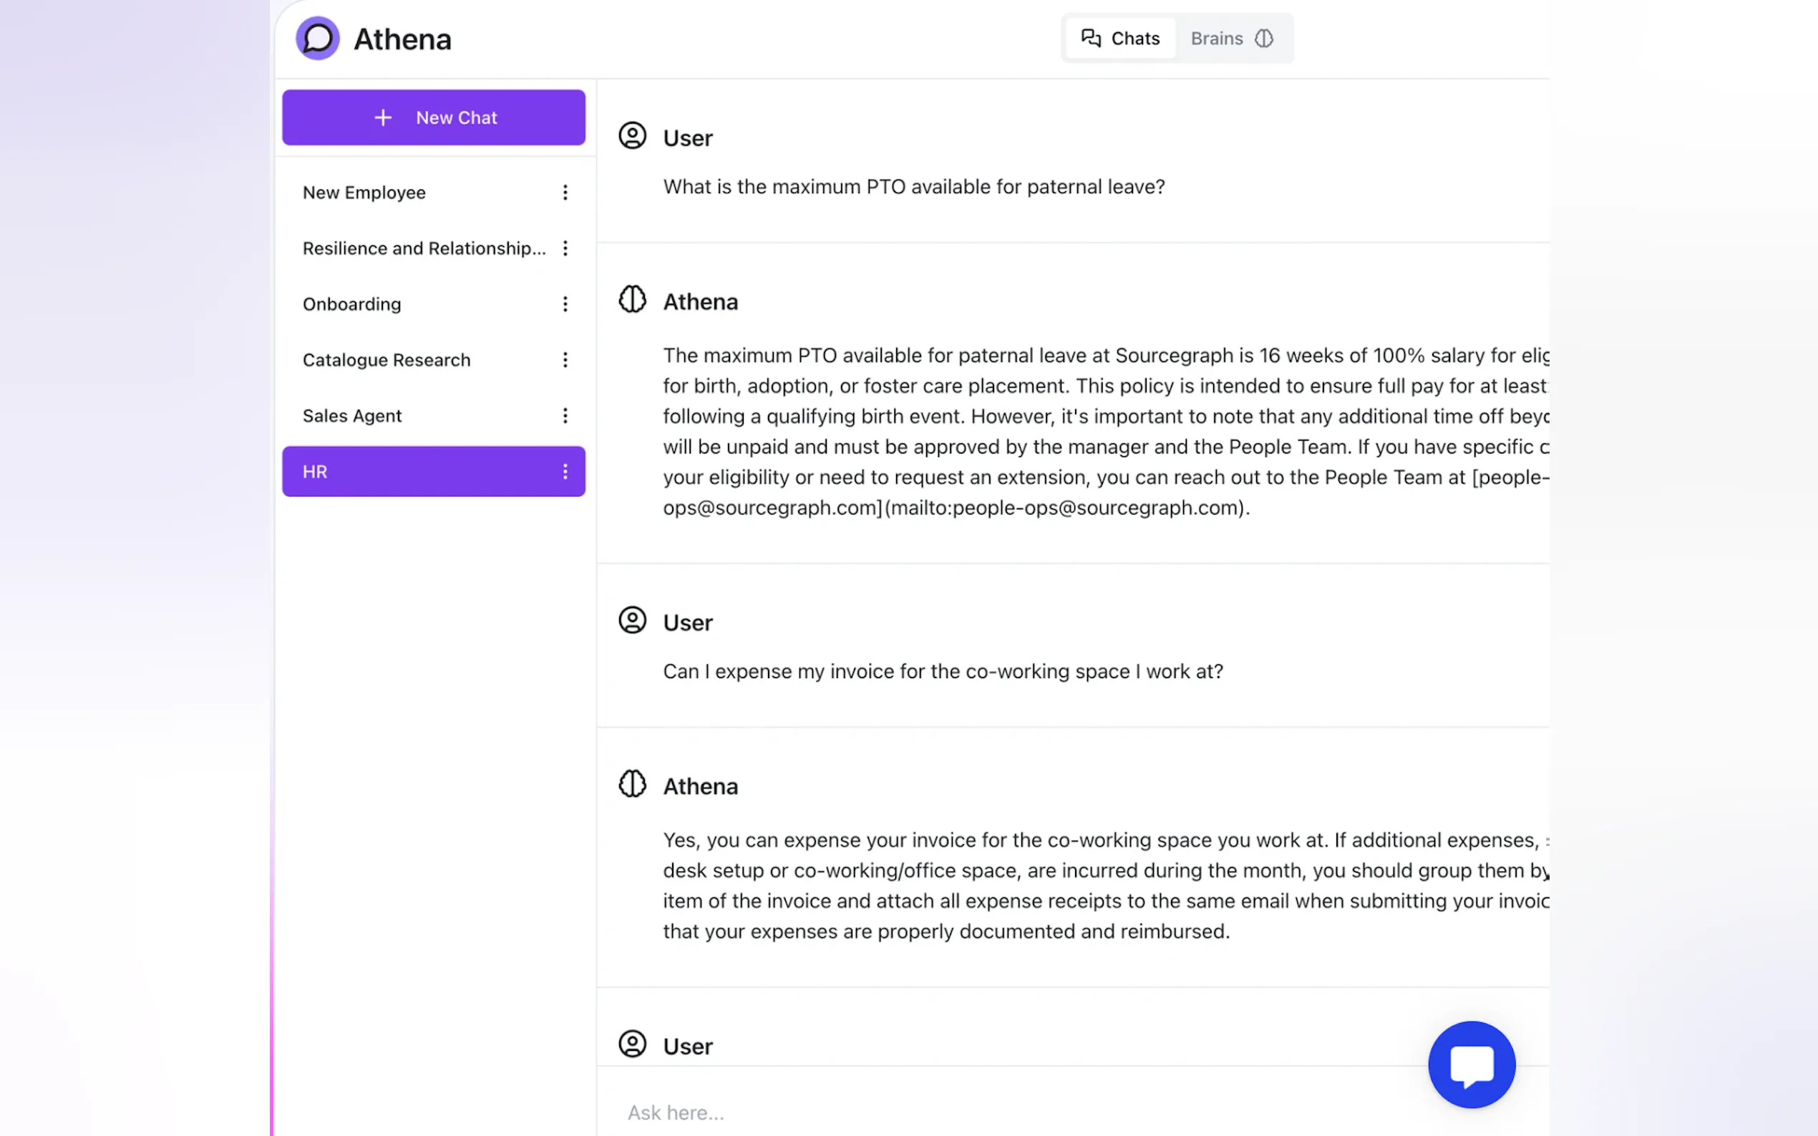Click the first Athena brain avatar icon
Viewport: 1818px width, 1136px height.
click(632, 300)
